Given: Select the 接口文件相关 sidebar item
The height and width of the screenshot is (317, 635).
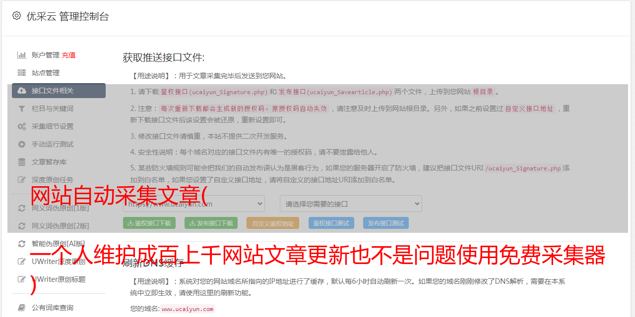Looking at the screenshot, I should point(59,91).
